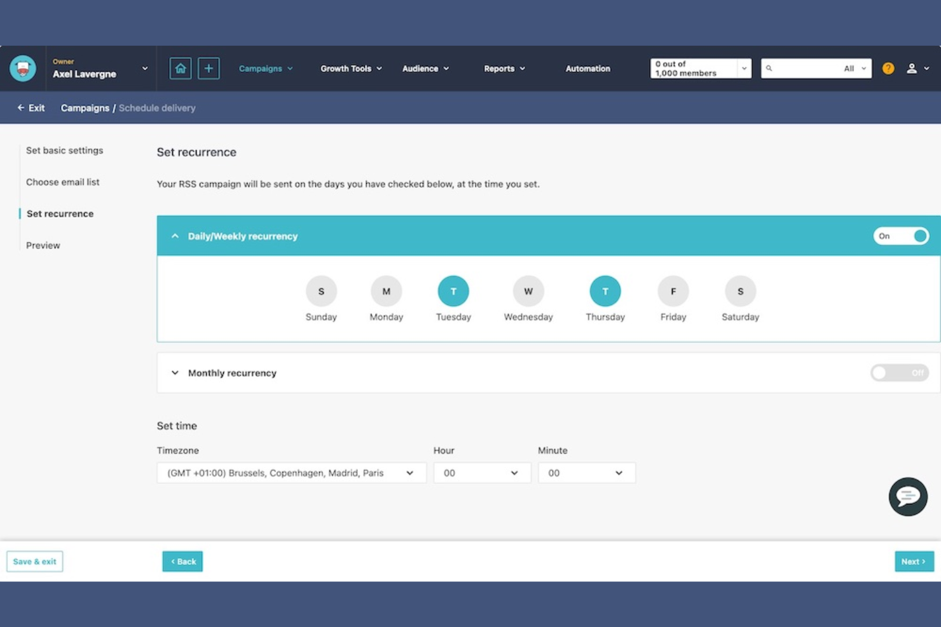Open the Hour dropdown
Viewport: 941px width, 627px height.
point(481,473)
